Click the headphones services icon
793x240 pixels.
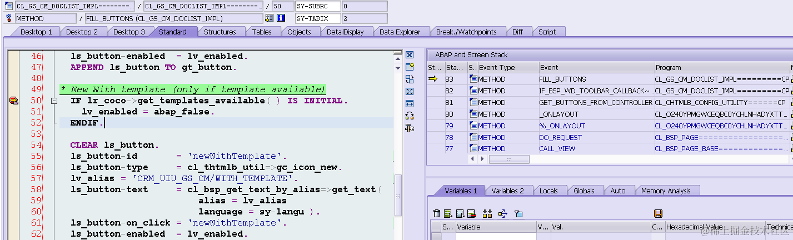pos(410,116)
